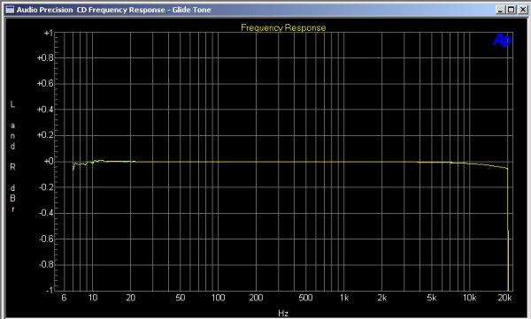The image size is (531, 319).
Task: Close the CD Frequency Response window
Action: [x=522, y=10]
